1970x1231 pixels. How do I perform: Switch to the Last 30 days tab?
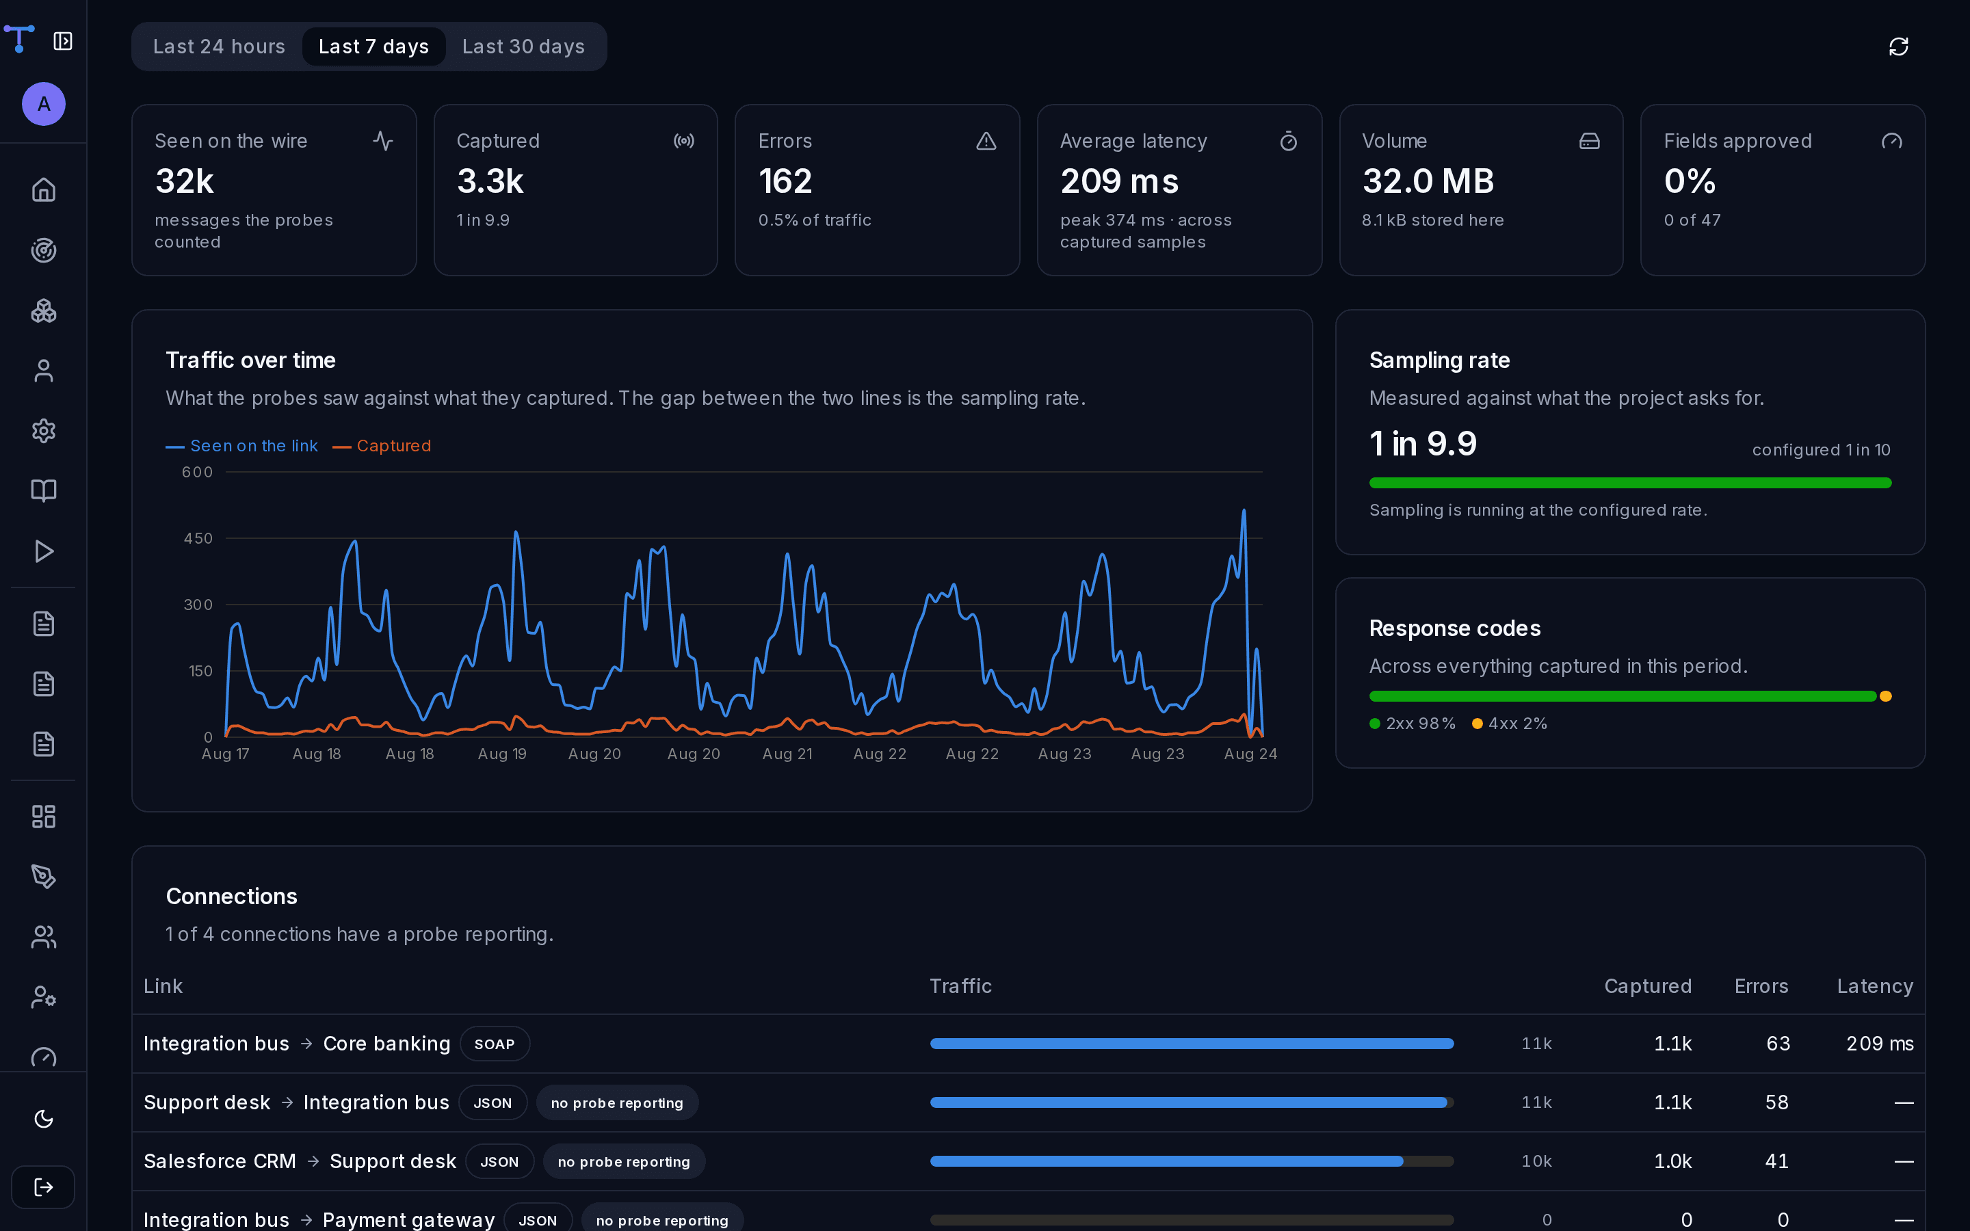523,47
